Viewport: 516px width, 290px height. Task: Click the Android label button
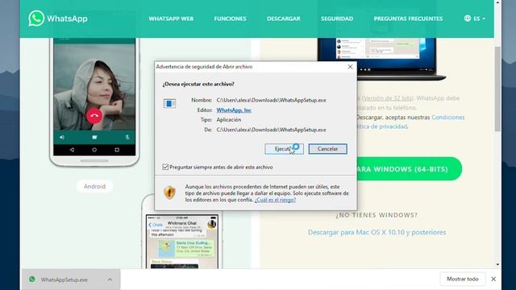(x=94, y=186)
